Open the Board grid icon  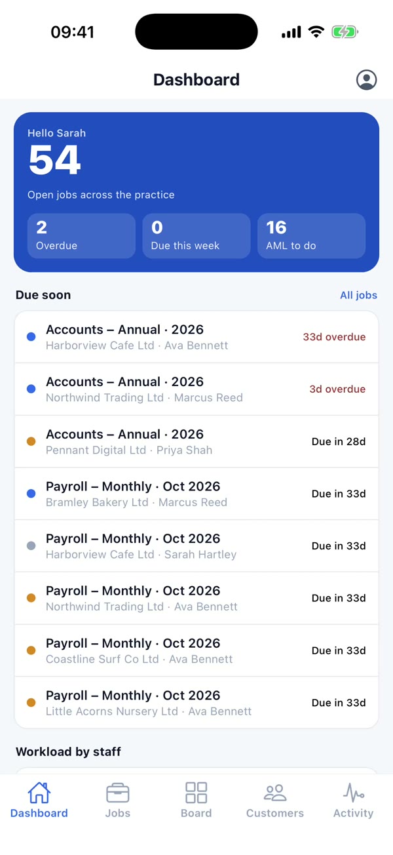click(x=196, y=793)
